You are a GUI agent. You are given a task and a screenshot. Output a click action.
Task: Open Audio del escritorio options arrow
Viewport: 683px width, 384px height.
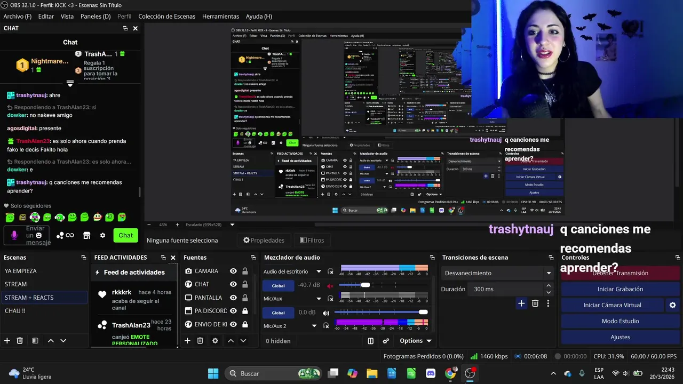319,271
